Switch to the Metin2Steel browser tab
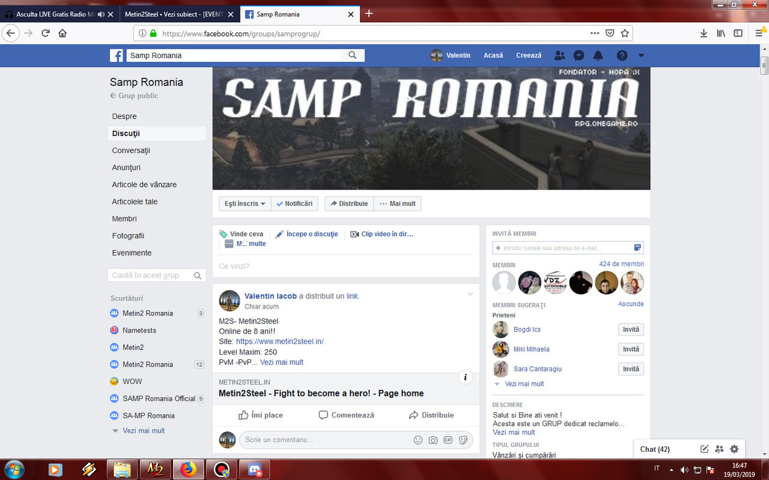Screen dimensions: 769x480 click(174, 13)
